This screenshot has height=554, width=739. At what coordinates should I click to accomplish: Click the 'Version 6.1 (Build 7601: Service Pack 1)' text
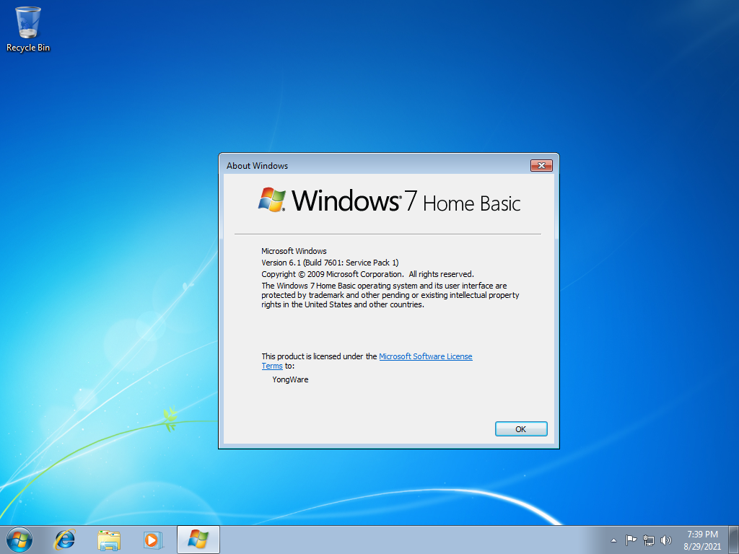pyautogui.click(x=330, y=263)
